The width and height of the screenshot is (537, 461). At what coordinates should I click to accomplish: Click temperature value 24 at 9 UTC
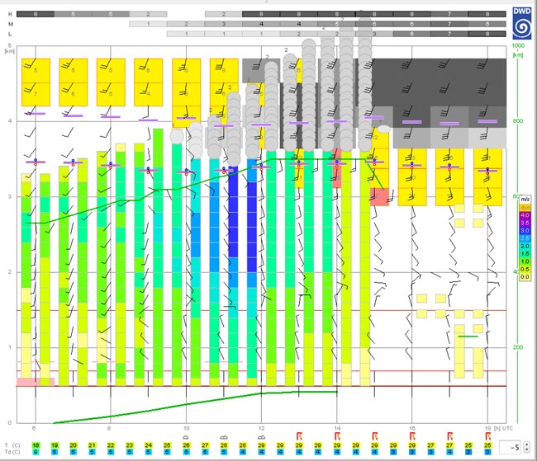pos(148,445)
